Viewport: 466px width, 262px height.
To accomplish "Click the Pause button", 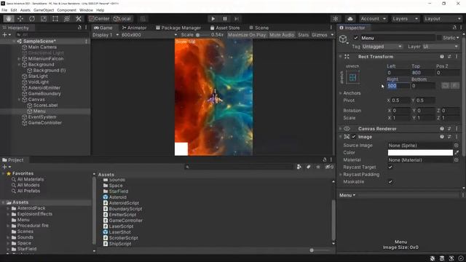I will click(x=225, y=19).
